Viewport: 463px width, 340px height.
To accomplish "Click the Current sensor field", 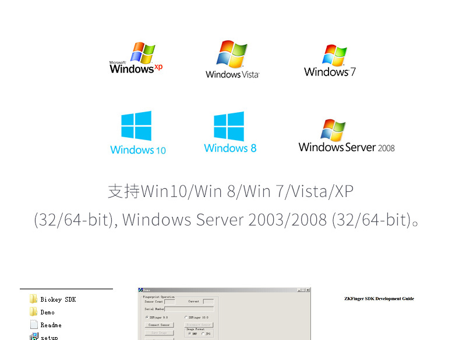I will click(x=208, y=302).
